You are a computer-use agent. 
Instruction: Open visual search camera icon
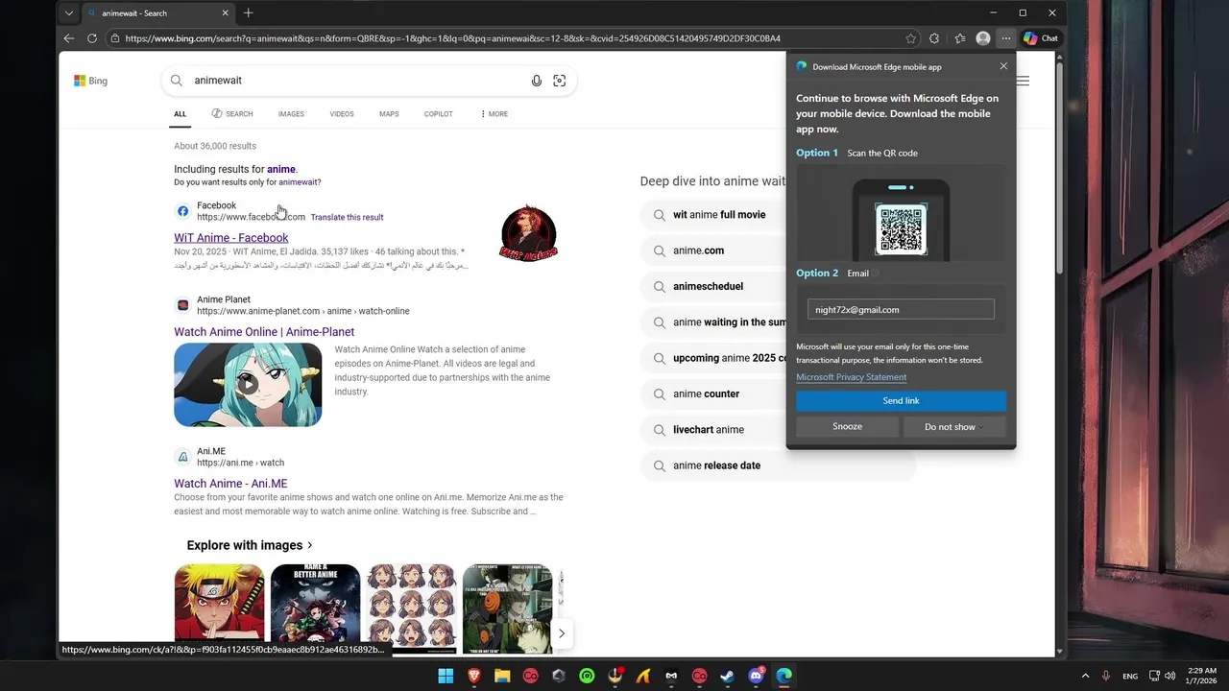click(x=560, y=81)
